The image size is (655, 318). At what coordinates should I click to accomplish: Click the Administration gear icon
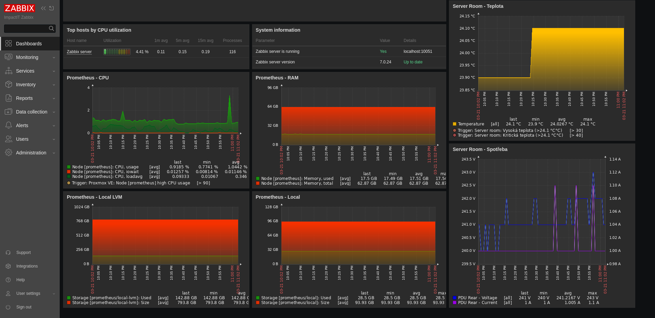click(x=9, y=153)
